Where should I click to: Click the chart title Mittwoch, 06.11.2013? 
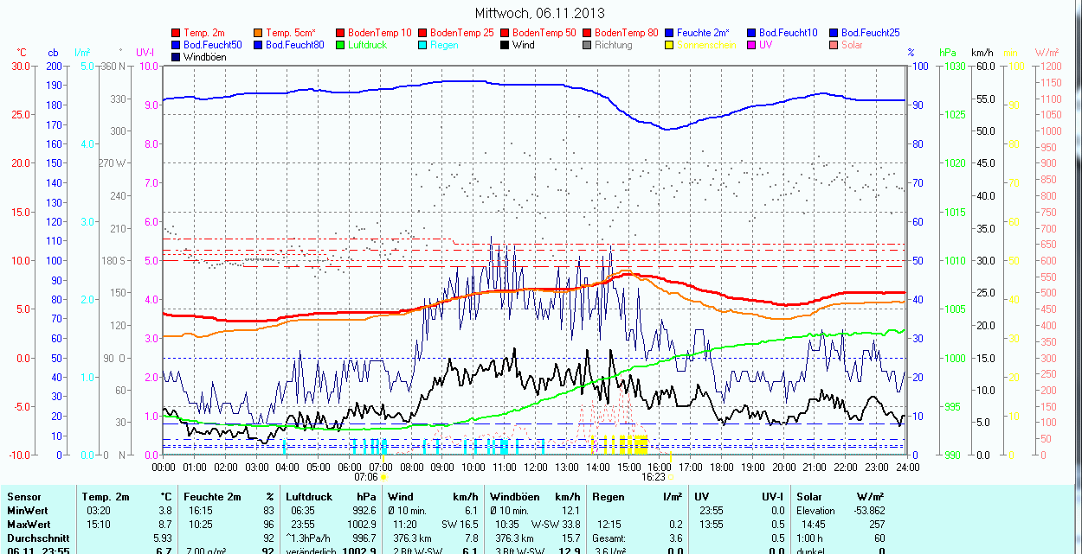point(540,13)
